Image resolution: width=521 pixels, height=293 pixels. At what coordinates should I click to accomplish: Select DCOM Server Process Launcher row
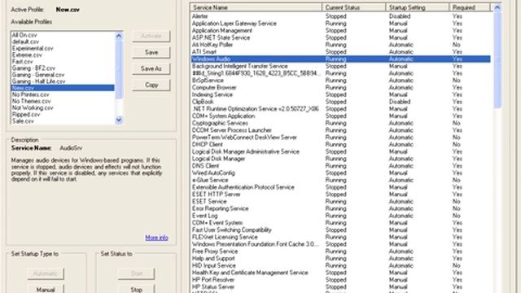[x=340, y=130]
